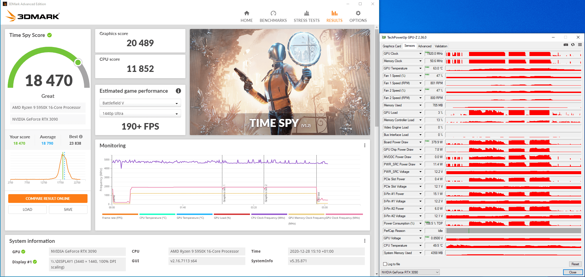Open the Options gear icon

pyautogui.click(x=358, y=13)
